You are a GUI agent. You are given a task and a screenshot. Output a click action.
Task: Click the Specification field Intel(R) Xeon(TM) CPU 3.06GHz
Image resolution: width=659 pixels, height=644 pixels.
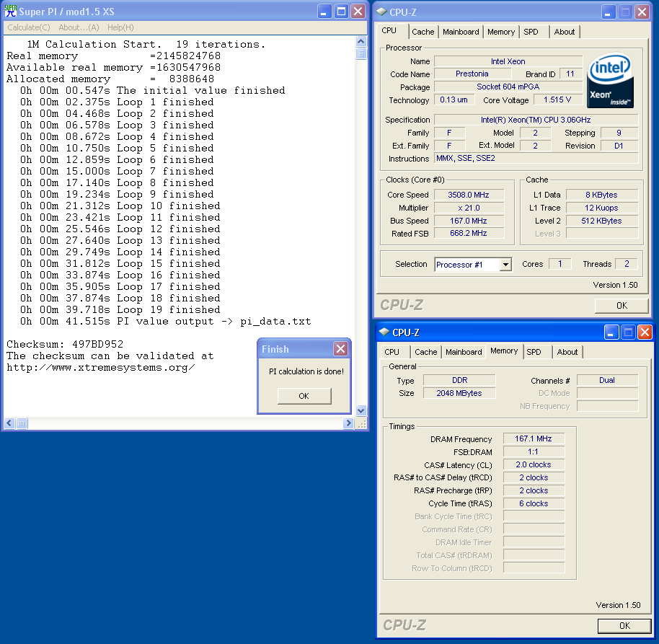click(x=536, y=120)
